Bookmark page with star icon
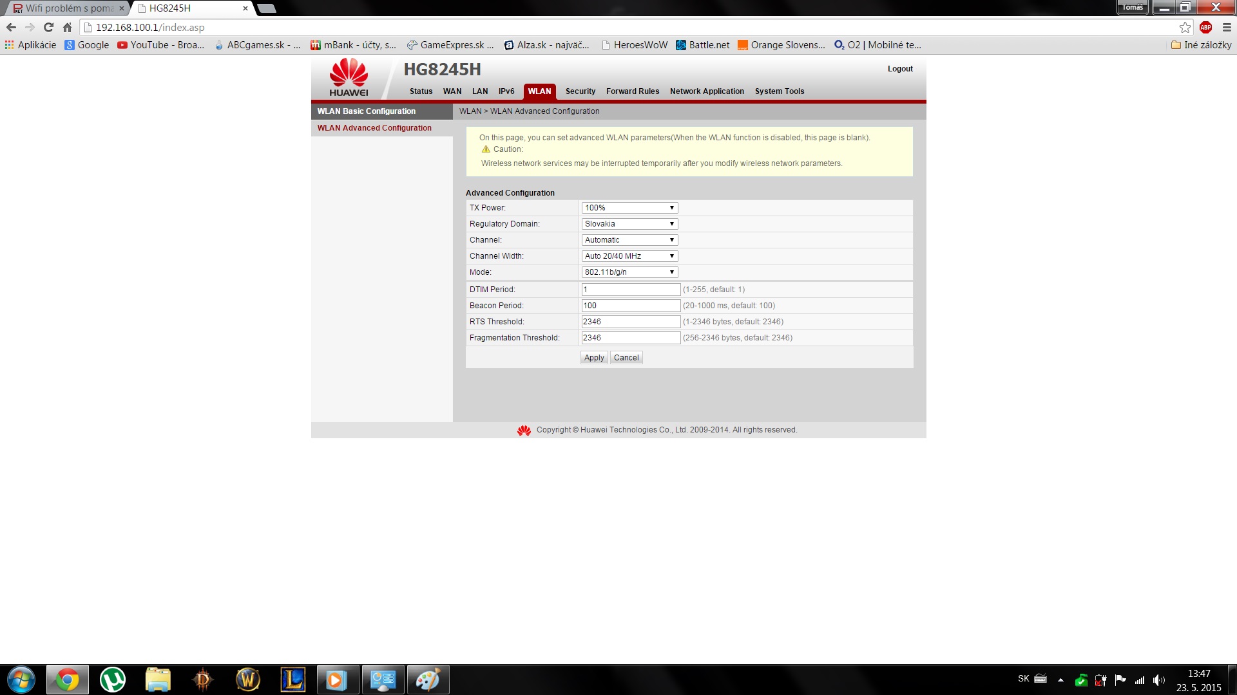The image size is (1237, 695). [x=1185, y=28]
